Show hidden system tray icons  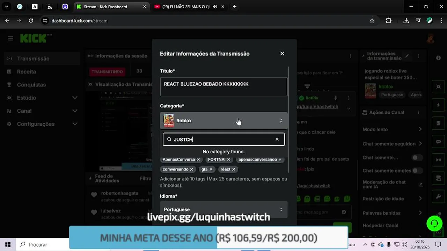[365, 244]
